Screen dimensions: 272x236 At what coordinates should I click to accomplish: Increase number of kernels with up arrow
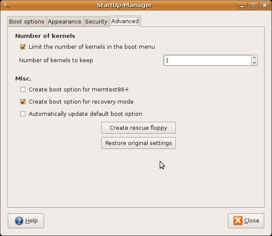point(255,58)
